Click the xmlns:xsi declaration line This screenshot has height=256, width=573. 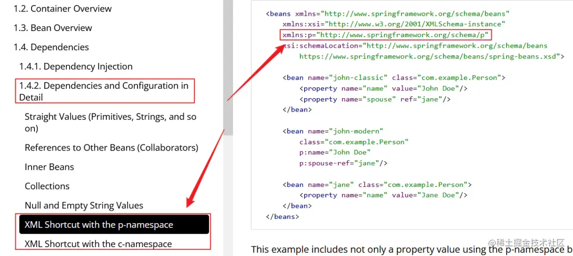tap(394, 24)
